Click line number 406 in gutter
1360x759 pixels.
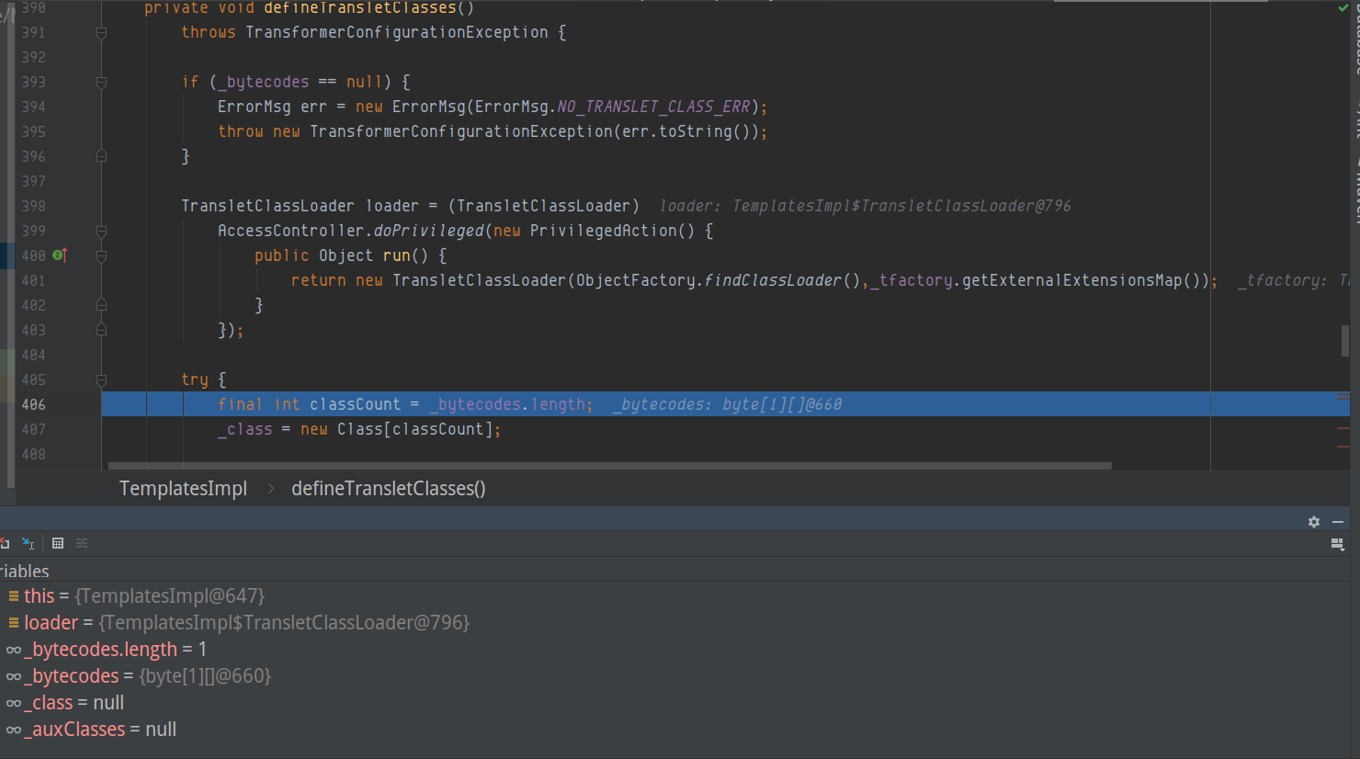tap(34, 404)
